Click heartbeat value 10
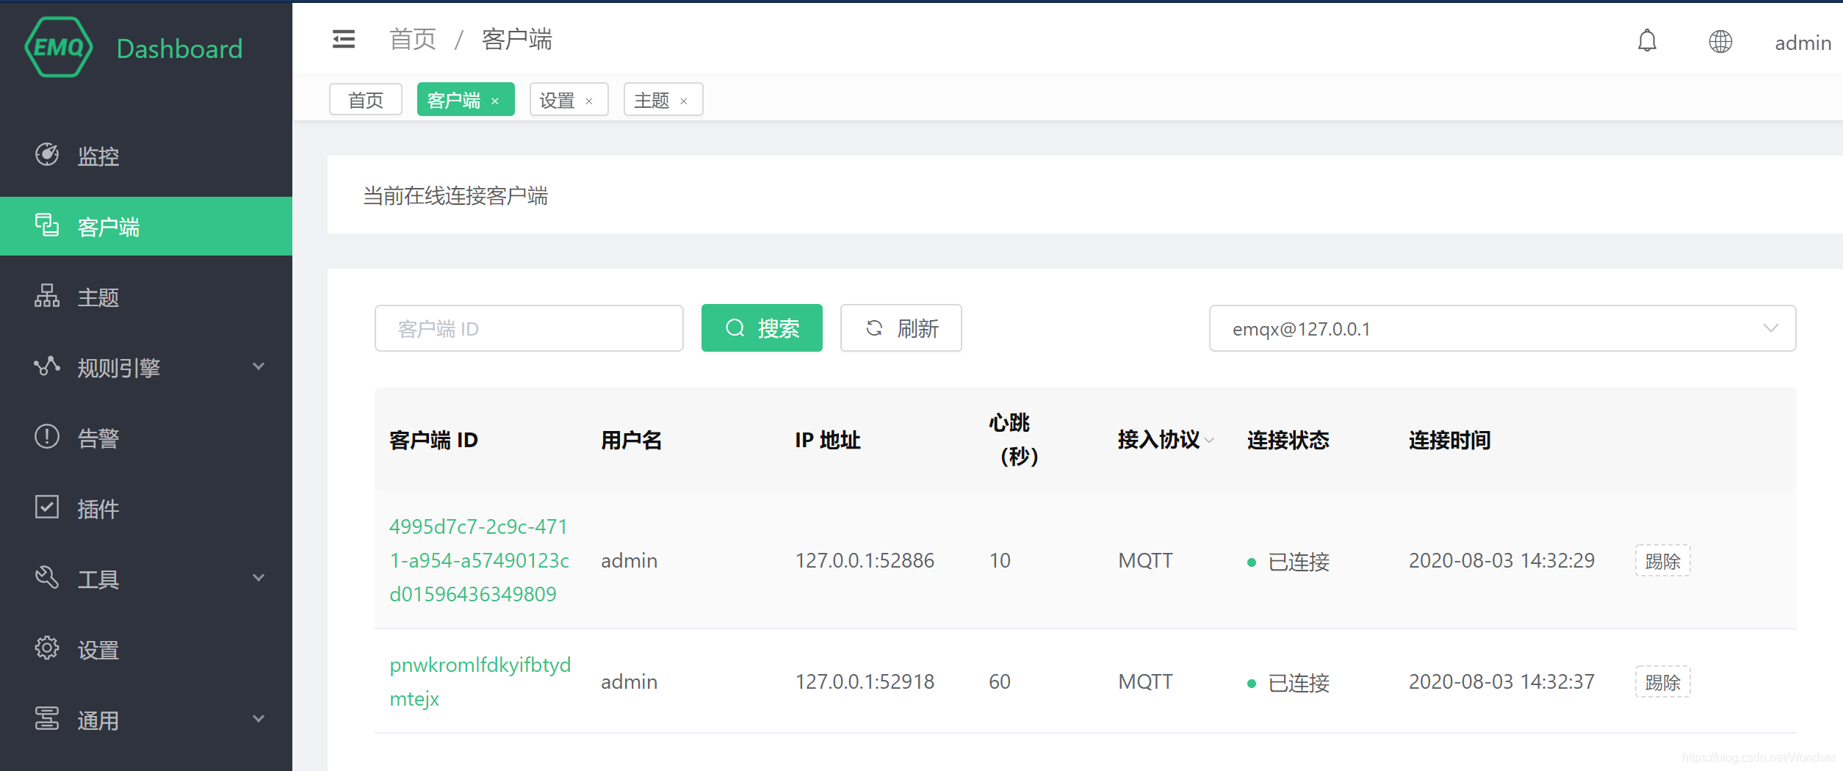The height and width of the screenshot is (771, 1843). pos(1000,560)
